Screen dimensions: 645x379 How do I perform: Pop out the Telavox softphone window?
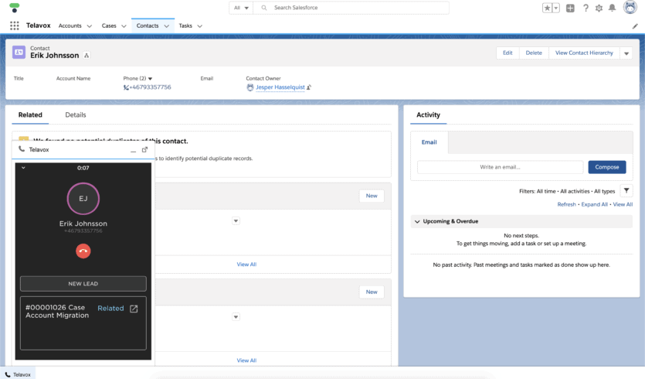click(144, 149)
